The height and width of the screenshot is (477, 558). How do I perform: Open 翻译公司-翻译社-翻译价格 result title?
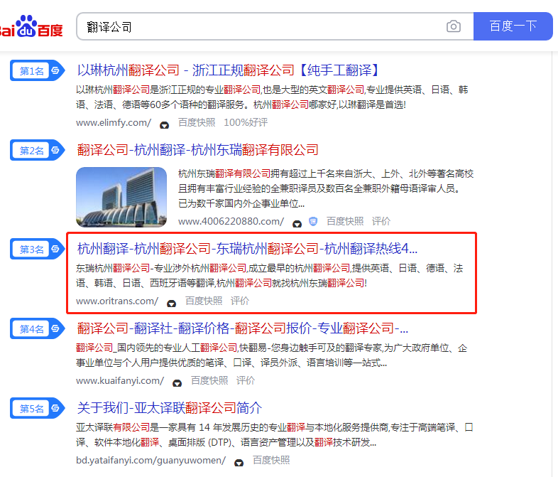coord(242,328)
